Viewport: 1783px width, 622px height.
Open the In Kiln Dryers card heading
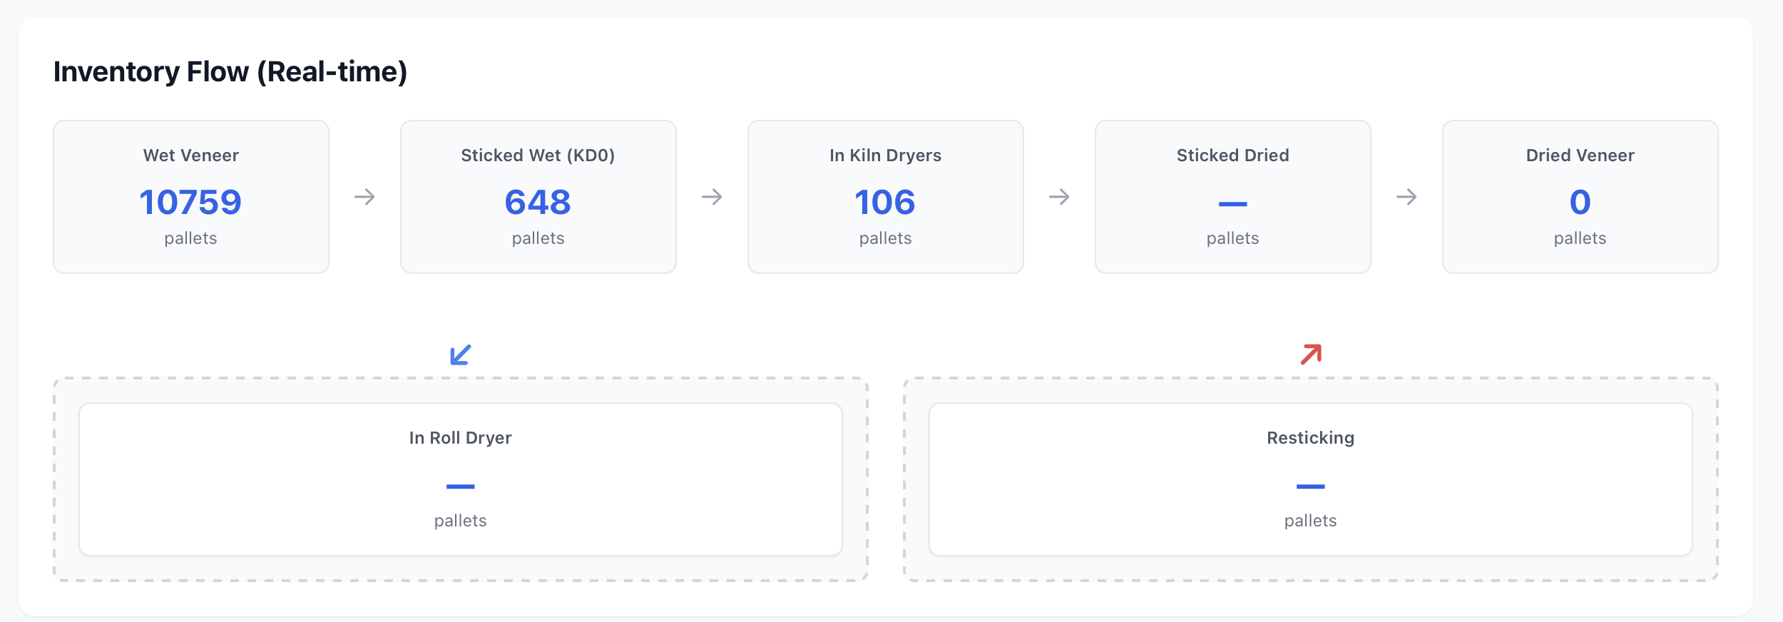click(x=885, y=155)
